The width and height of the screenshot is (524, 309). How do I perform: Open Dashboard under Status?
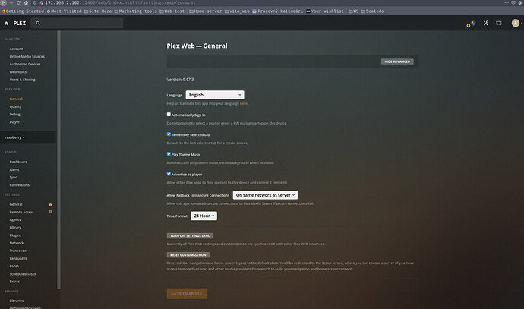pos(18,162)
